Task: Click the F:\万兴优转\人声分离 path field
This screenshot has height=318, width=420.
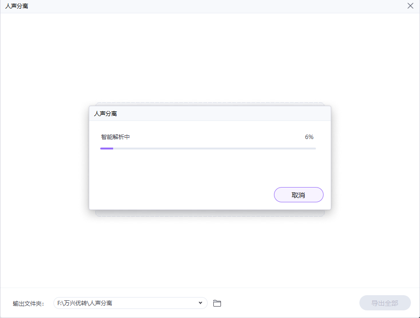Action: [x=124, y=303]
